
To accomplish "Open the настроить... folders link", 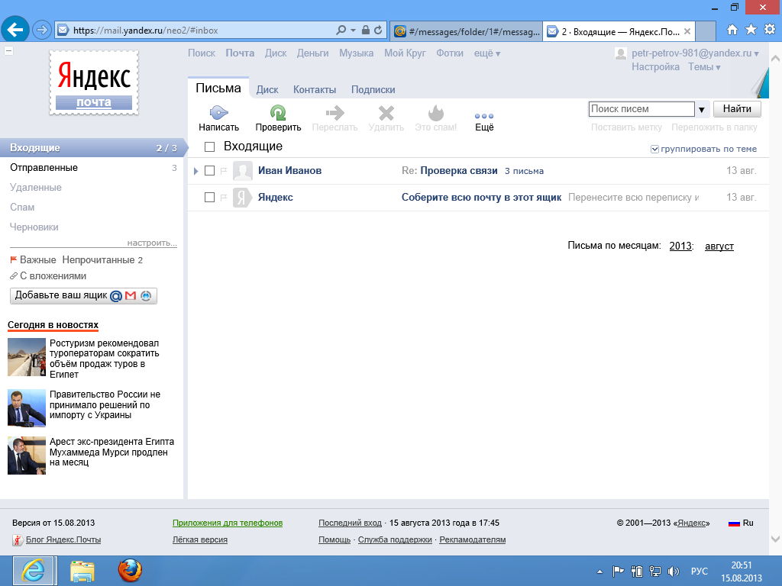I will coord(152,243).
